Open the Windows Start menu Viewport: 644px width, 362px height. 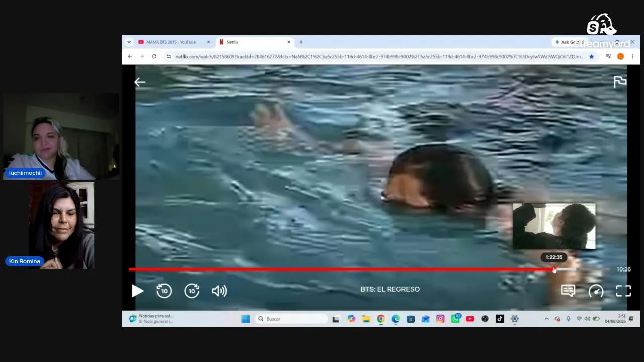coord(246,319)
